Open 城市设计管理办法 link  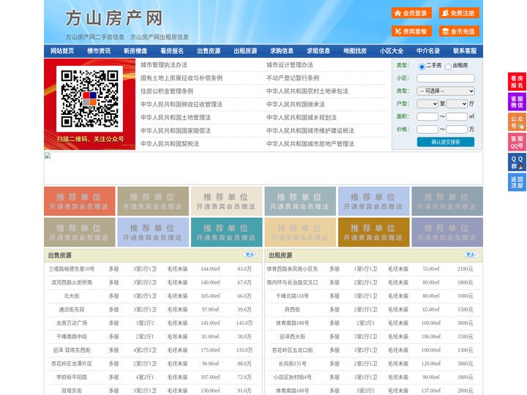[290, 65]
